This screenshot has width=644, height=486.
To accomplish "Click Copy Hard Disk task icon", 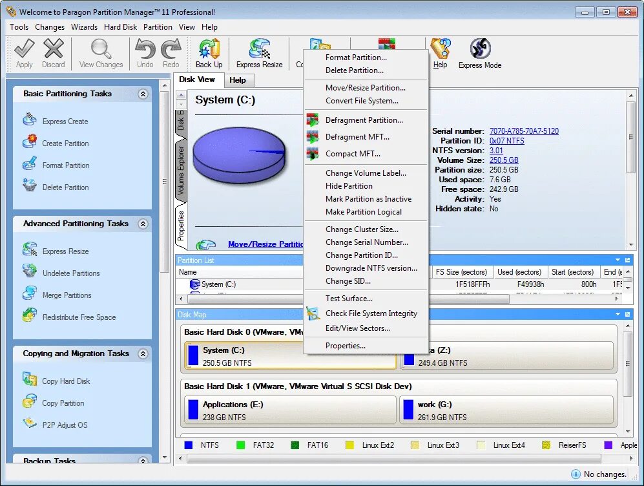I will [30, 379].
